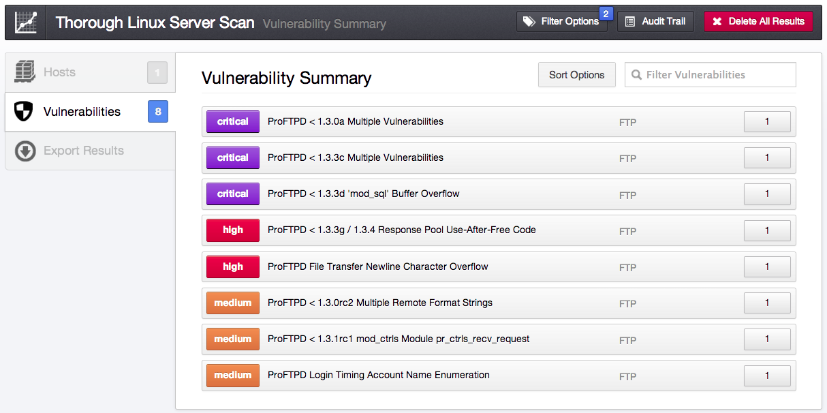
Task: Open the Hosts tab
Action: pyautogui.click(x=90, y=72)
